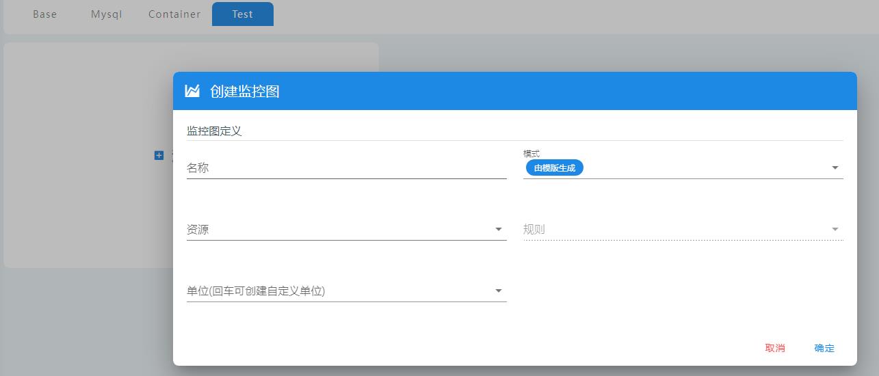Open the 模式 mode dropdown arrow
The image size is (879, 376).
pyautogui.click(x=835, y=168)
